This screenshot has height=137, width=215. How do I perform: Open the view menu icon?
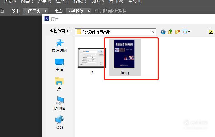186,32
